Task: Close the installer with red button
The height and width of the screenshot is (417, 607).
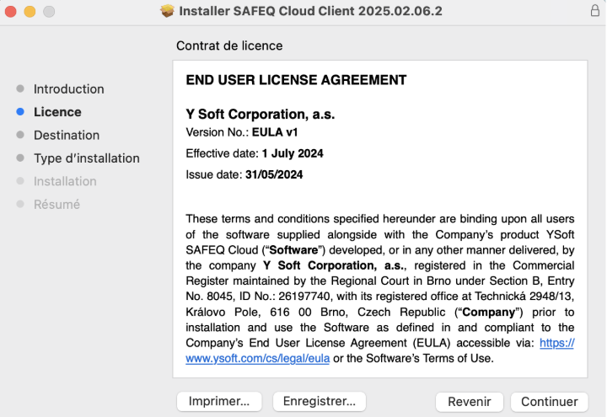Action: click(10, 11)
